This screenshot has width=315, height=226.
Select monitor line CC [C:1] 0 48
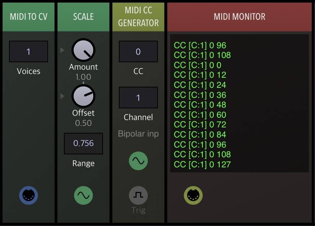pyautogui.click(x=200, y=105)
